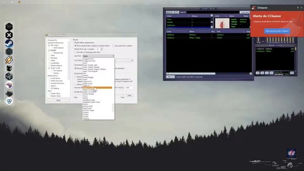Launch Steam from the desktop dock
The image size is (304, 171).
(9, 43)
